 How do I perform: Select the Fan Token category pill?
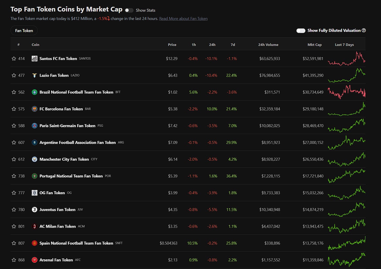tap(24, 31)
